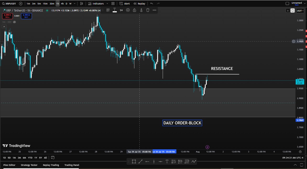Select the RESISTANCE text label
The image size is (307, 169).
pos(222,69)
